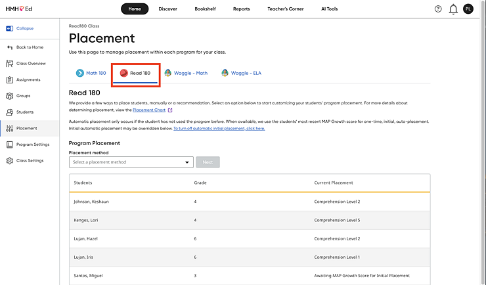Open the Placement method dropdown
Viewport: 486px width, 285px height.
(x=131, y=162)
